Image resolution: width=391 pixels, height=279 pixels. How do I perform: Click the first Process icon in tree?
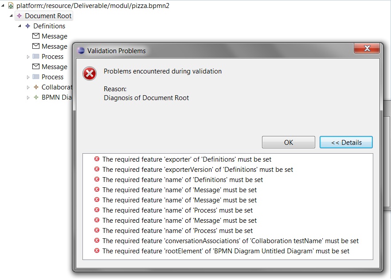[x=36, y=57]
